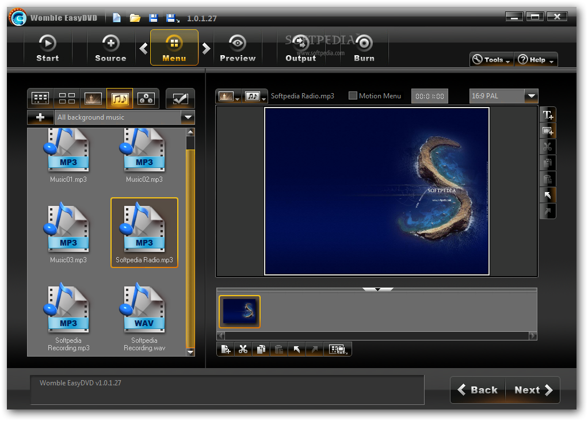Click the Save As floppy icon
Screen dimensions: 588x421
(x=173, y=18)
